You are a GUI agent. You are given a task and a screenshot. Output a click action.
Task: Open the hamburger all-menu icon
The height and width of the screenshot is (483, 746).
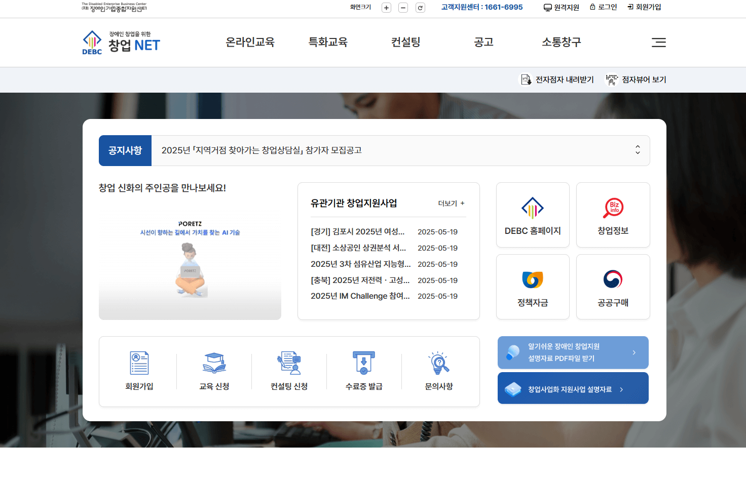(658, 43)
